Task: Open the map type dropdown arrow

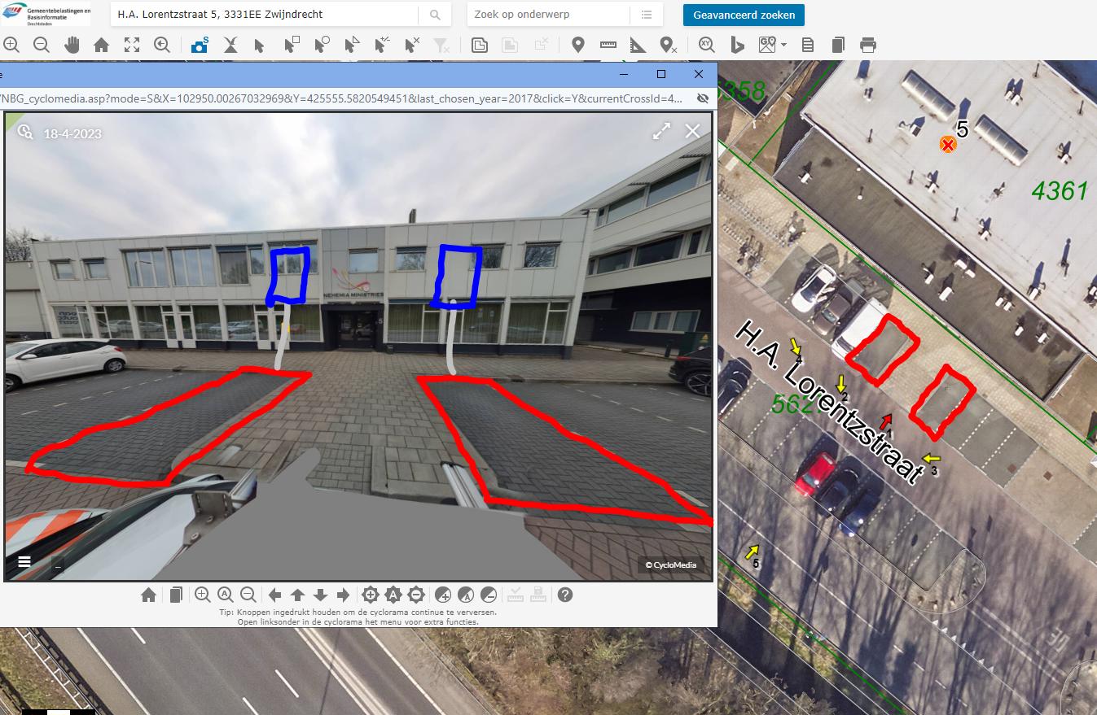Action: click(x=783, y=46)
